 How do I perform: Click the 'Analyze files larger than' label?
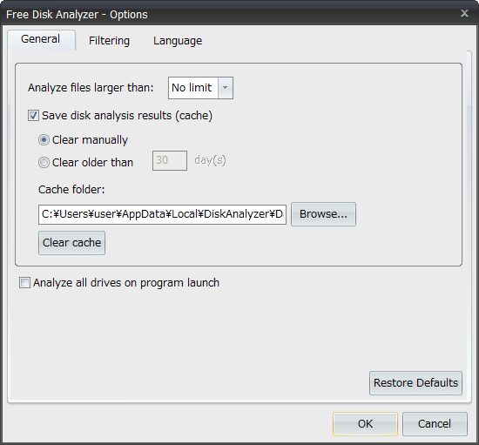pos(91,88)
